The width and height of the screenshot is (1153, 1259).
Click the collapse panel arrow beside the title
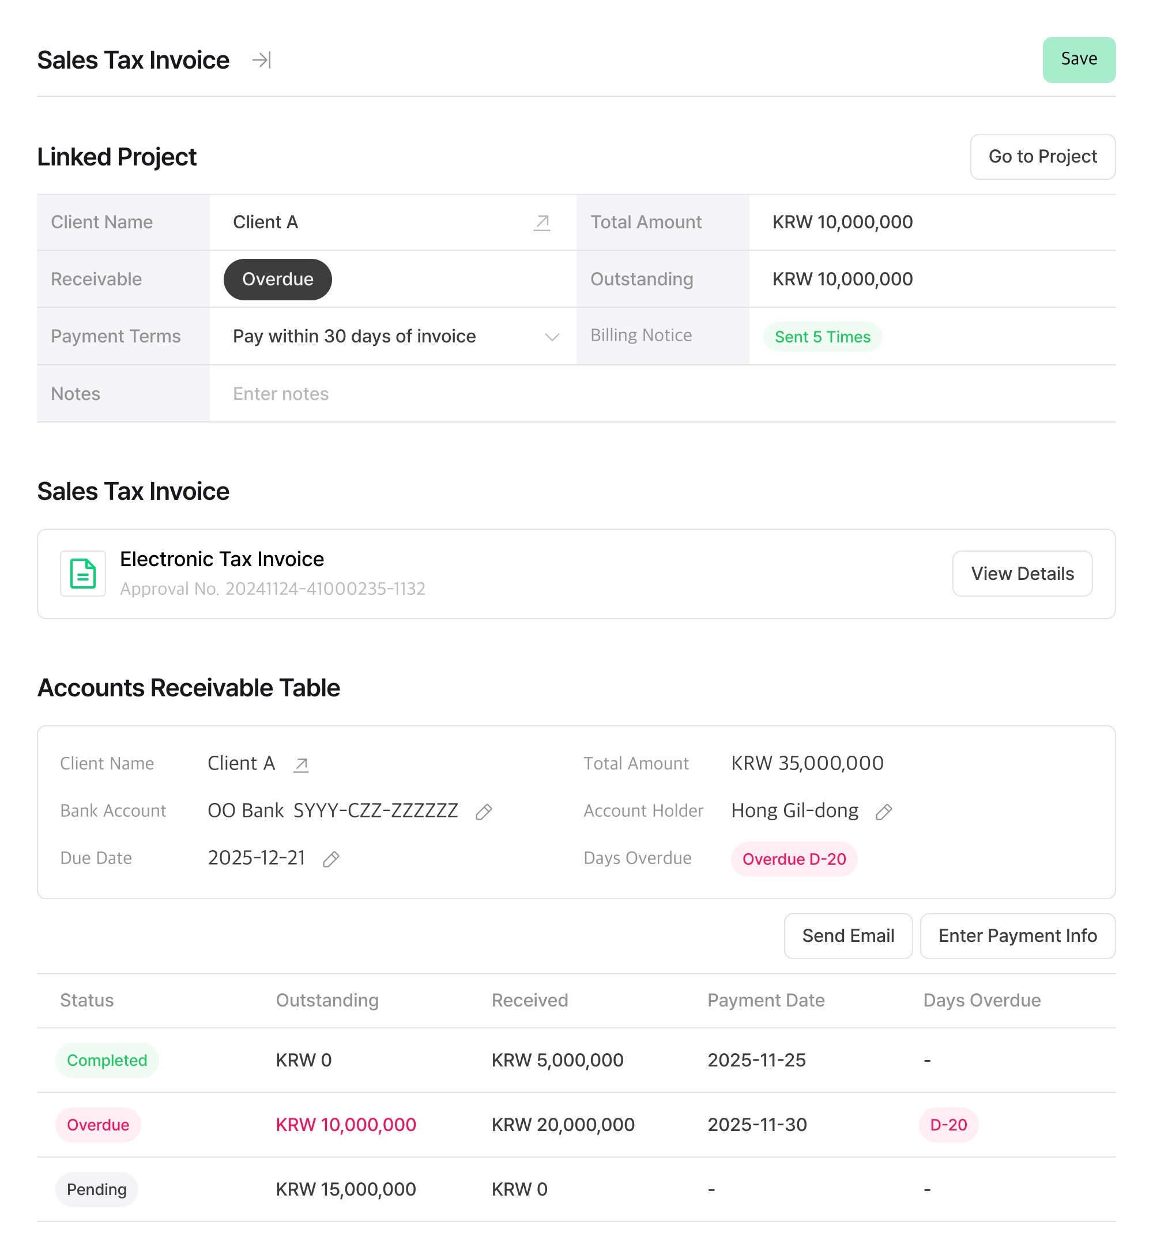[261, 60]
